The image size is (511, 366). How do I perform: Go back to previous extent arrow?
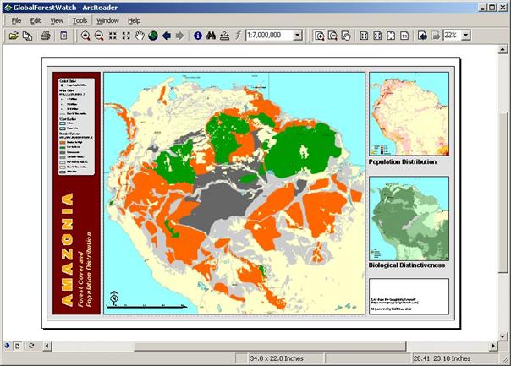pyautogui.click(x=167, y=36)
